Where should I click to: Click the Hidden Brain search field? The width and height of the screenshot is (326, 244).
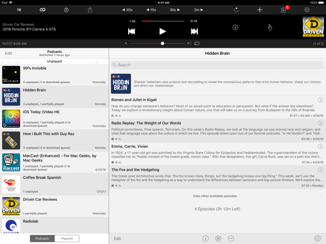pos(217,65)
